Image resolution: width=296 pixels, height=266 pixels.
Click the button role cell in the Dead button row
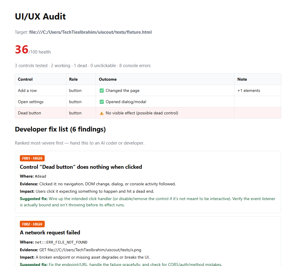(x=81, y=113)
